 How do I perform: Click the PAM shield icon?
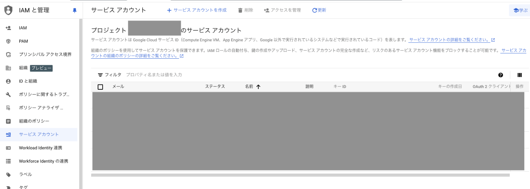(x=8, y=41)
